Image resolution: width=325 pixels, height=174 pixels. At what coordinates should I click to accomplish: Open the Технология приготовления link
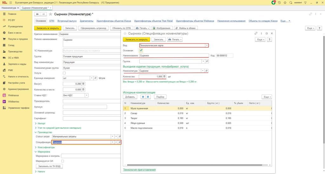(139, 170)
